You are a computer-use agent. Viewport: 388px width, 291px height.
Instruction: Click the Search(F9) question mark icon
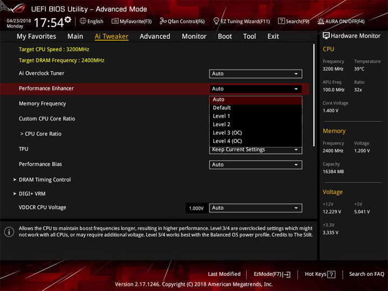click(x=281, y=21)
